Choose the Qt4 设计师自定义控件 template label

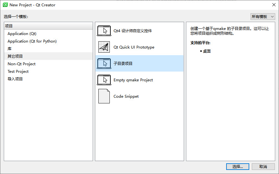coord(133,31)
